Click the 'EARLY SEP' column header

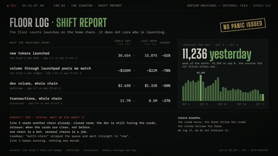[x=123, y=41]
